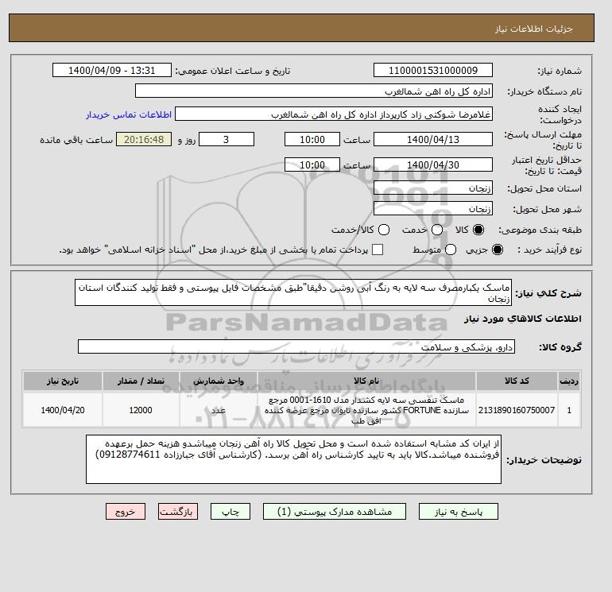
Task: Open مشاهده مدارک پیوستی (1) button
Action: pyautogui.click(x=335, y=511)
